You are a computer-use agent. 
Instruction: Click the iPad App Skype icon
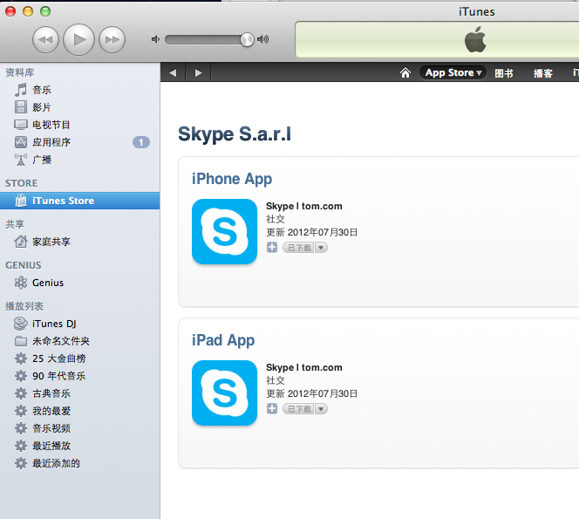224,393
